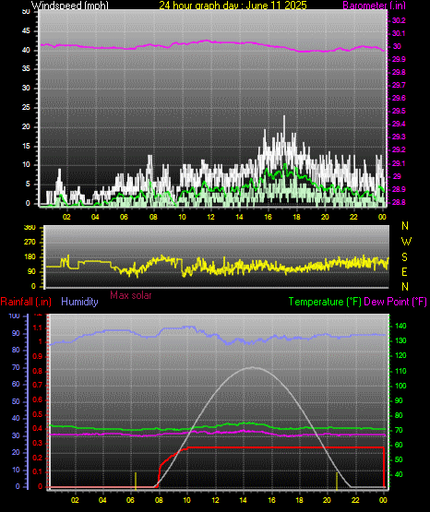This screenshot has height=512, width=430.
Task: Click the 'Humidity' legend label
Action: (79, 302)
